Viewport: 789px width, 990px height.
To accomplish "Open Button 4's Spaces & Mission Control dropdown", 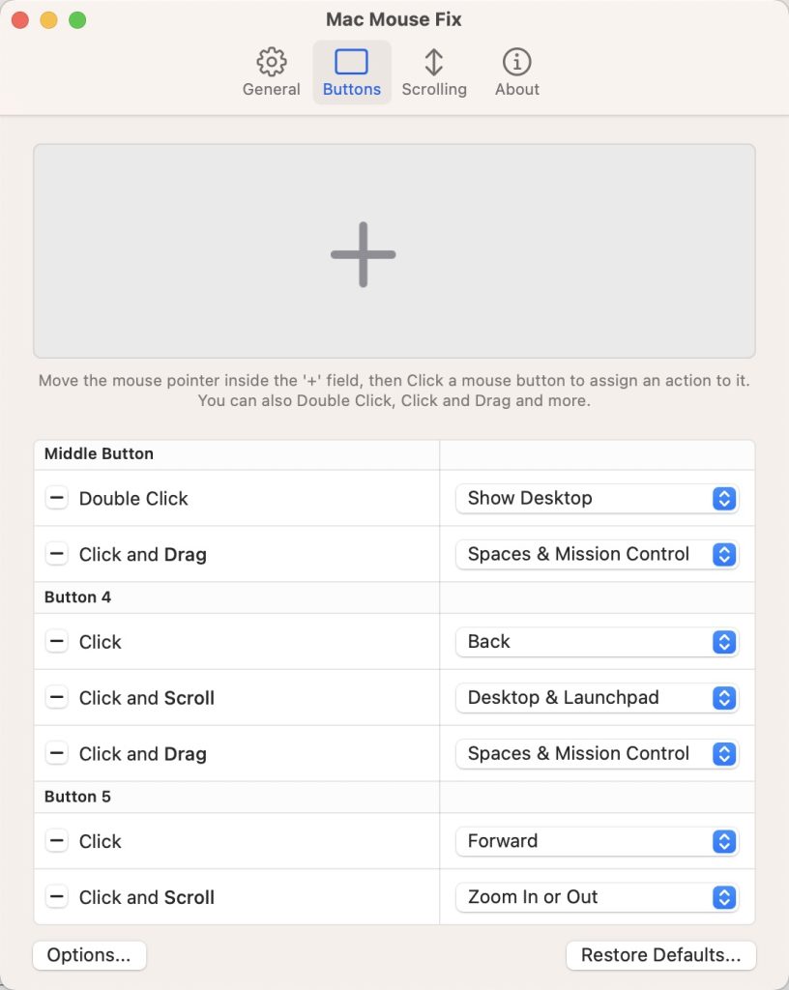I will tap(597, 754).
